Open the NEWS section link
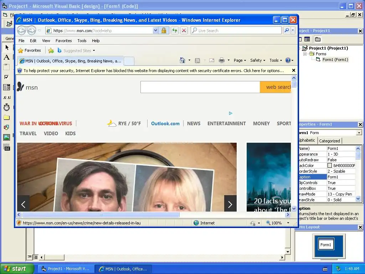365x274 pixels. pyautogui.click(x=194, y=123)
